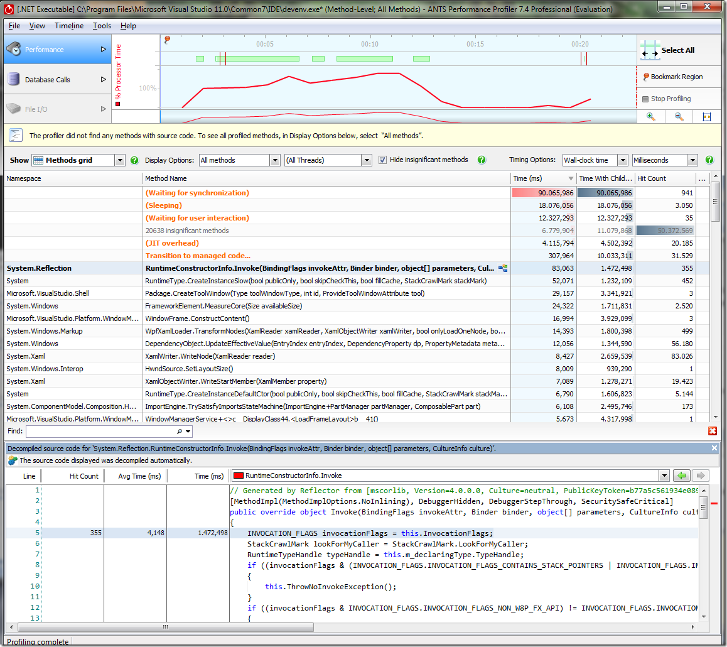Click the methods grid vertical scrollbar
Screen dimensions: 727x647
tap(716, 202)
